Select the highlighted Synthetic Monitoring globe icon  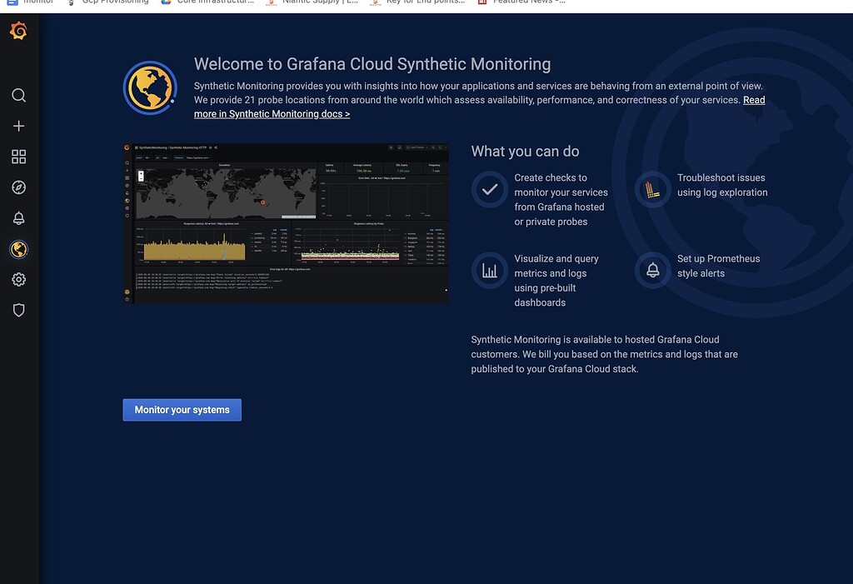(x=18, y=248)
